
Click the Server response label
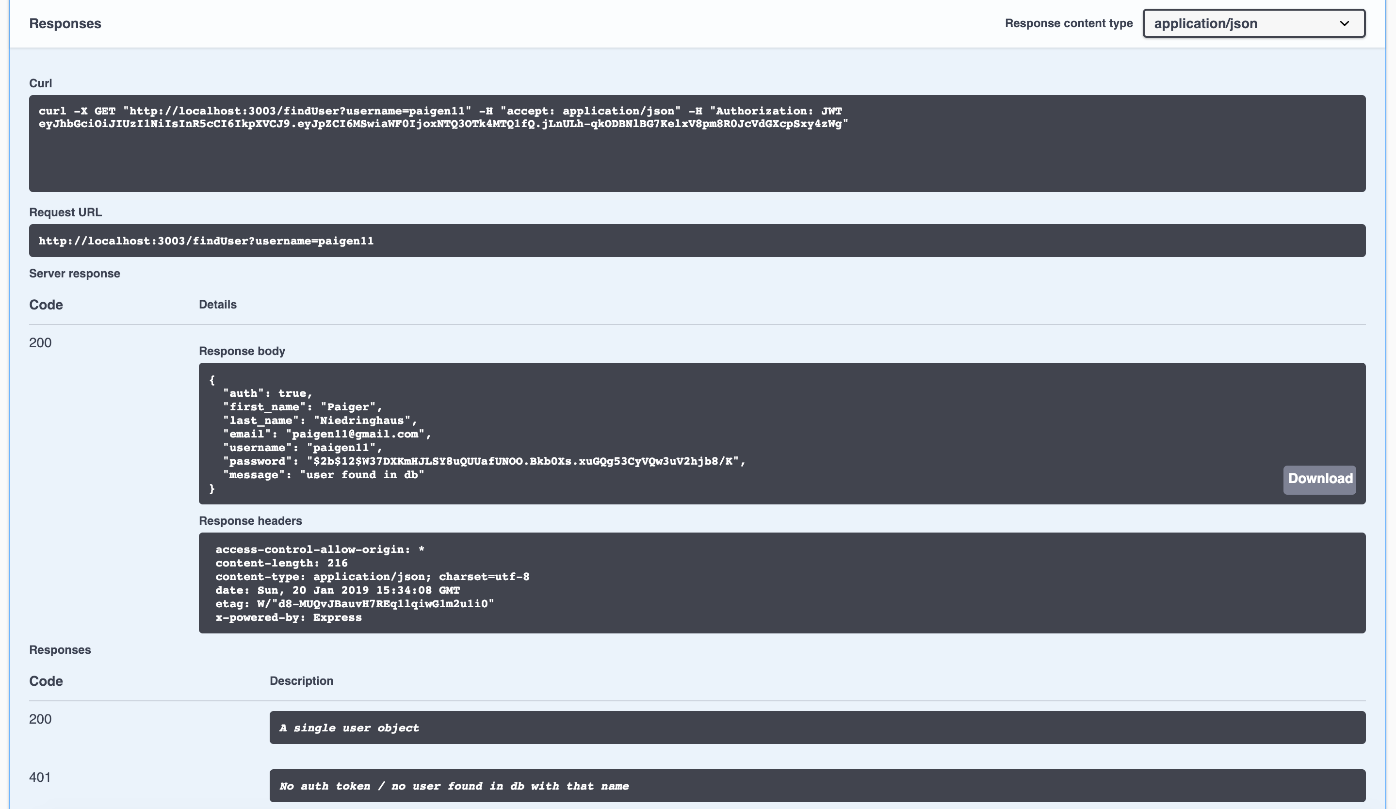coord(74,274)
